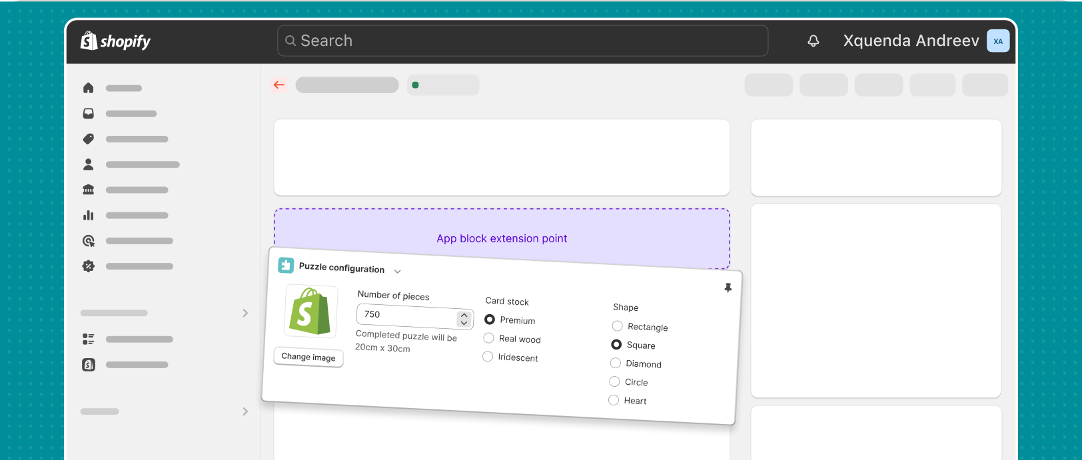The image size is (1082, 460).
Task: Pin the Puzzle configuration block
Action: point(728,288)
